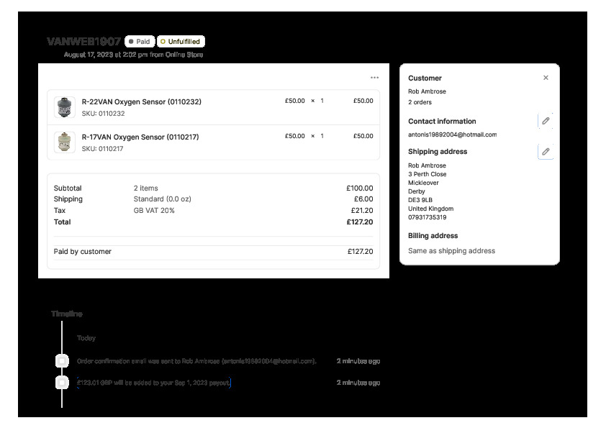Viewport: 606px width, 428px height.
Task: Click the order confirmation email timeline entry
Action: 196,361
